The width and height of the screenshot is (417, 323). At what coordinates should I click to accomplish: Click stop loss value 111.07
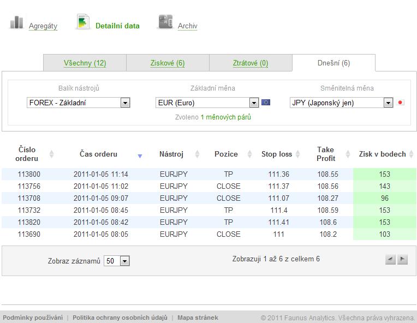coord(278,198)
